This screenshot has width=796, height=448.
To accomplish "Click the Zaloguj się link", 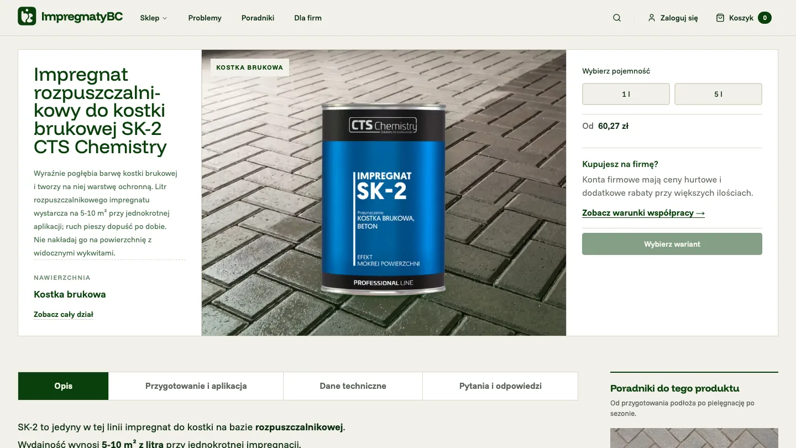I will pos(679,18).
